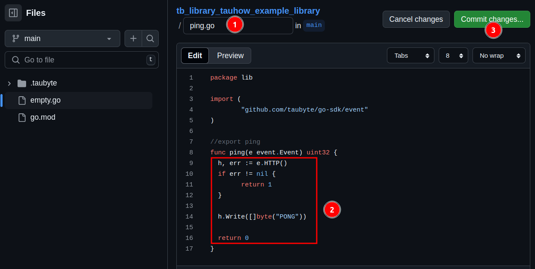Open the indent size 8 dropdown

pyautogui.click(x=453, y=56)
